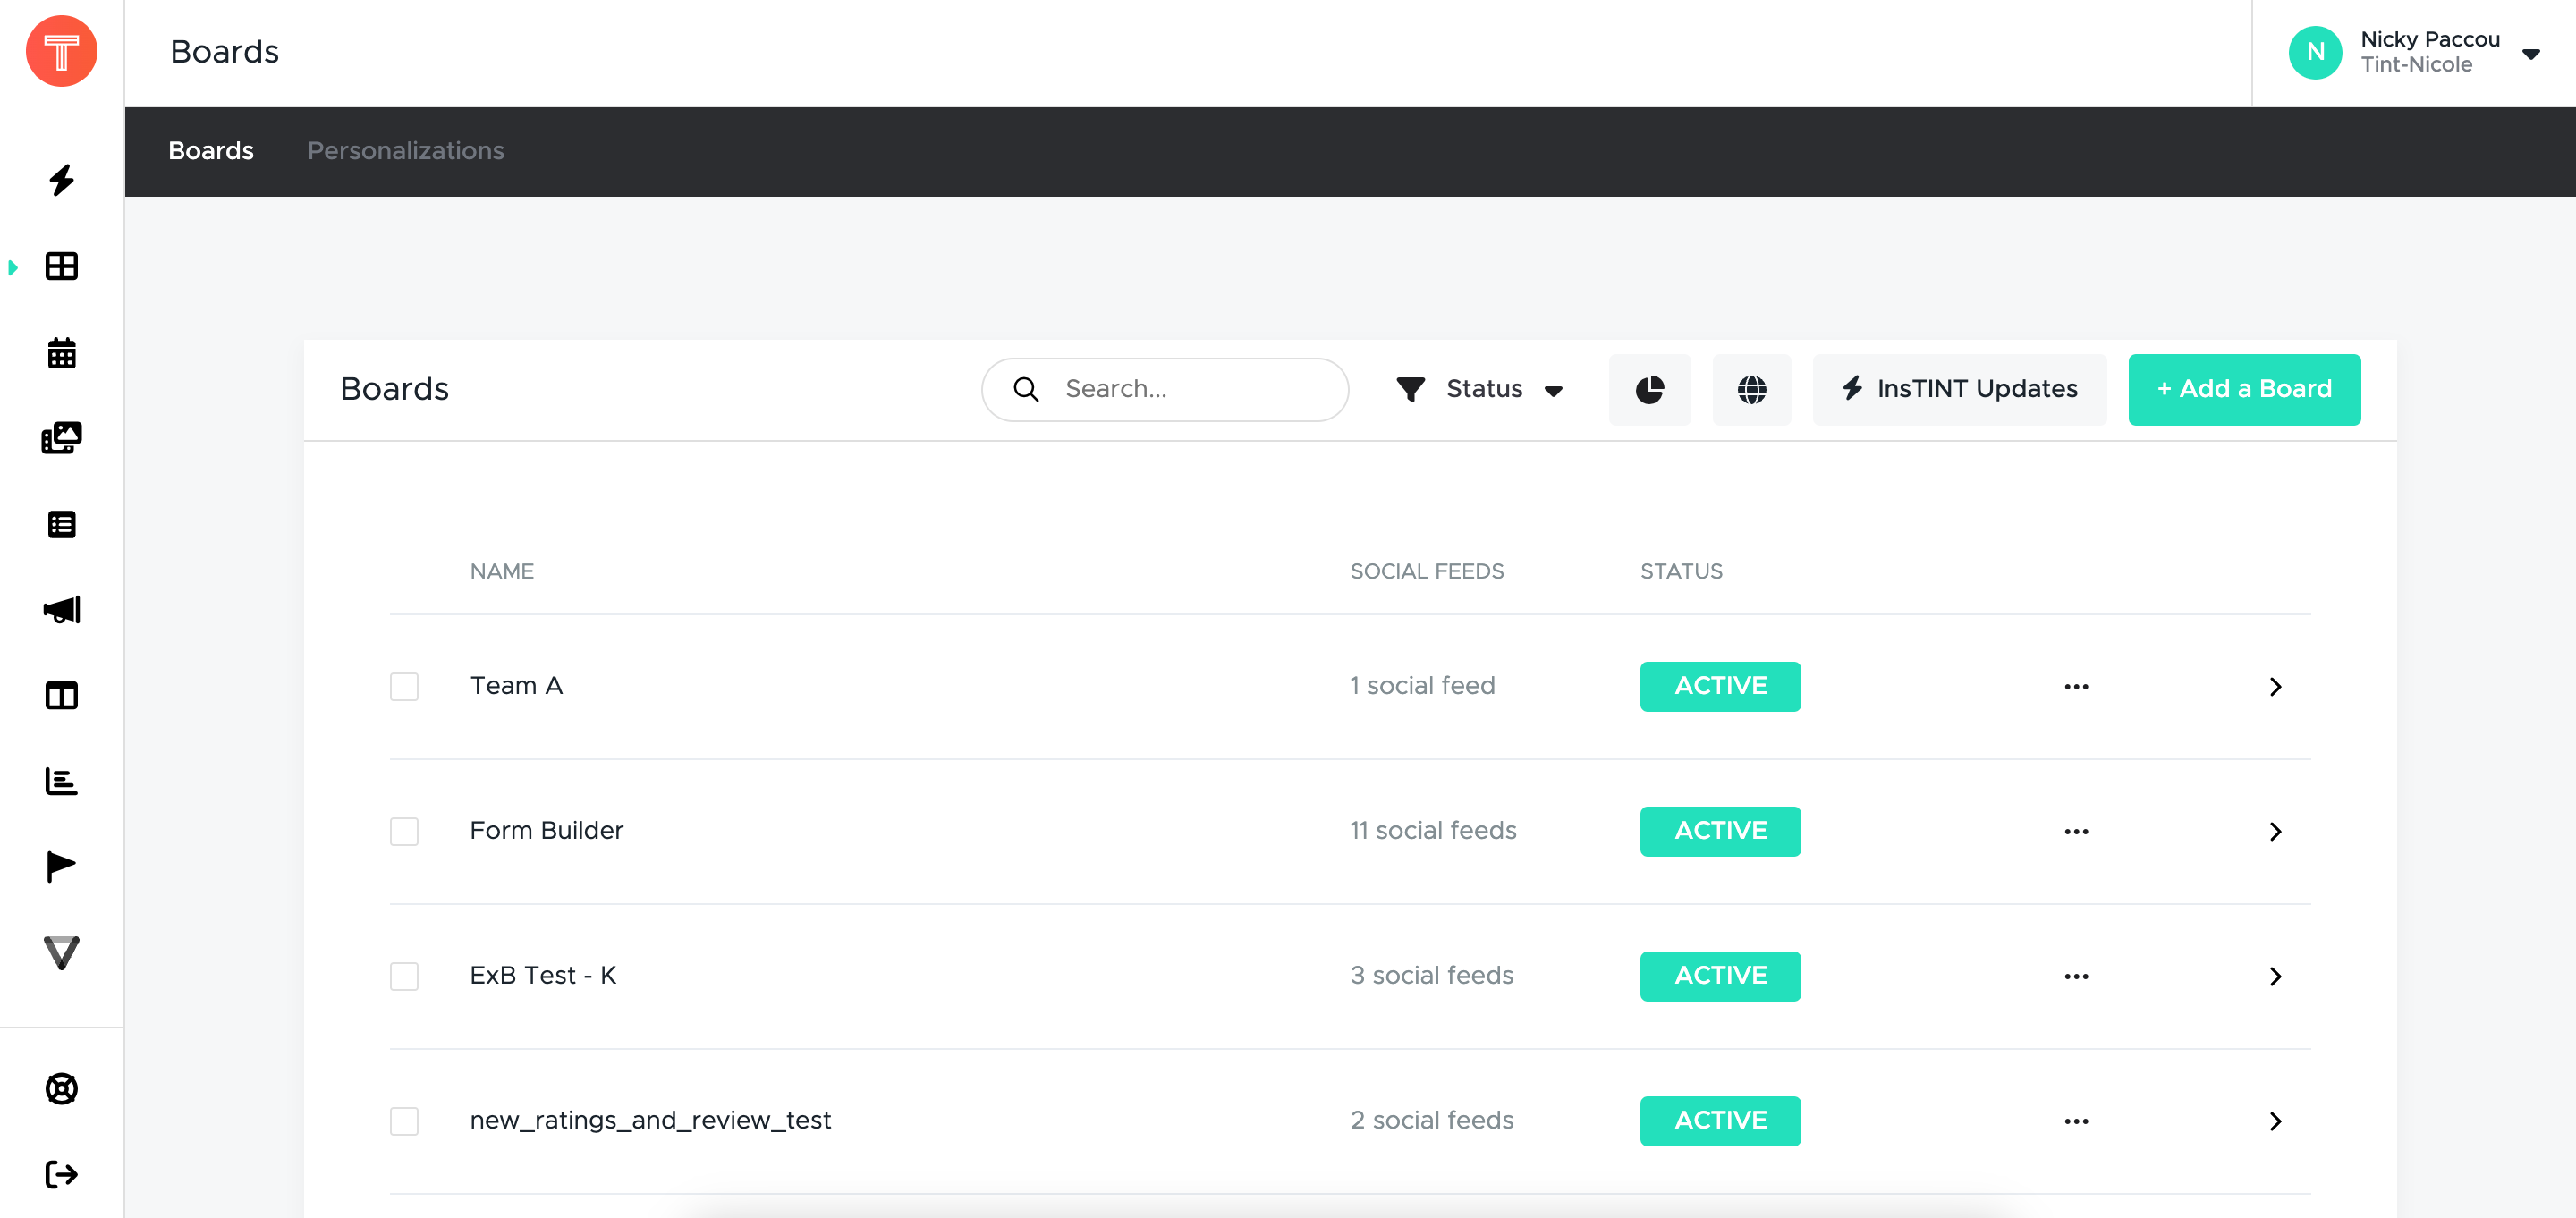Open the Status filter dropdown
The image size is (2576, 1218).
1480,389
